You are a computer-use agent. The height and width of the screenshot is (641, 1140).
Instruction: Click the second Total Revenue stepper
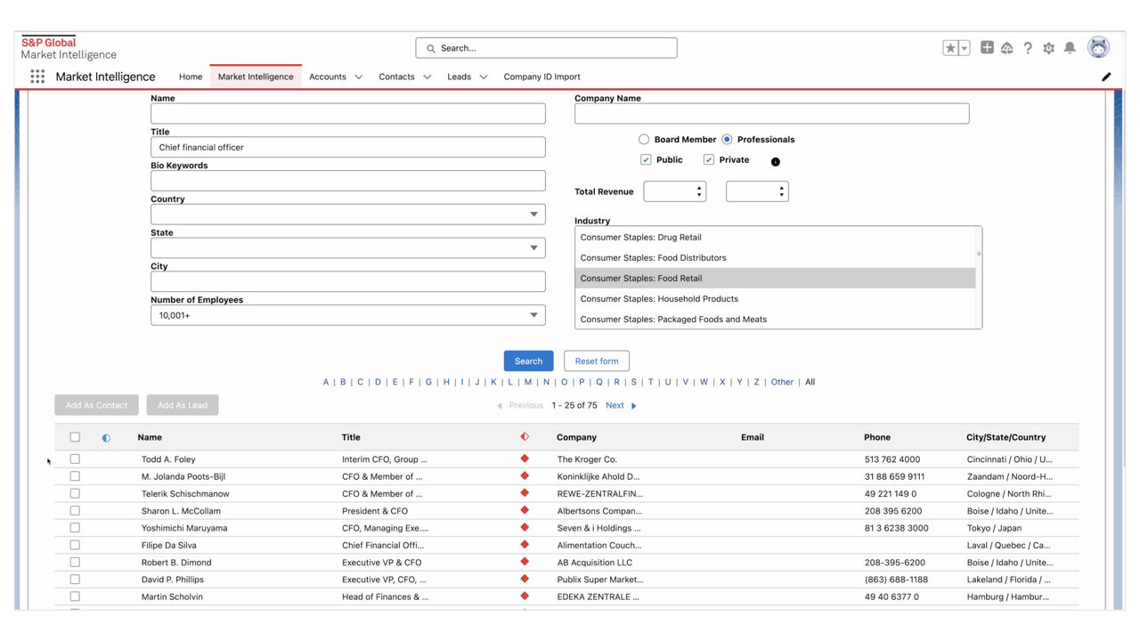point(782,191)
